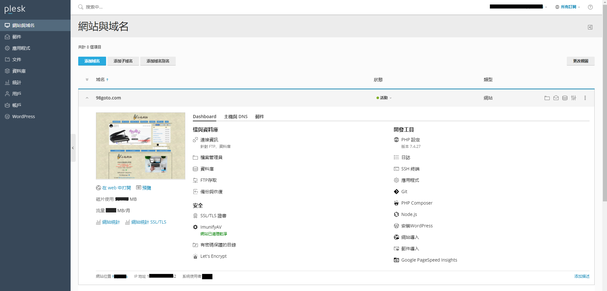Click the help question mark icon

(590, 7)
